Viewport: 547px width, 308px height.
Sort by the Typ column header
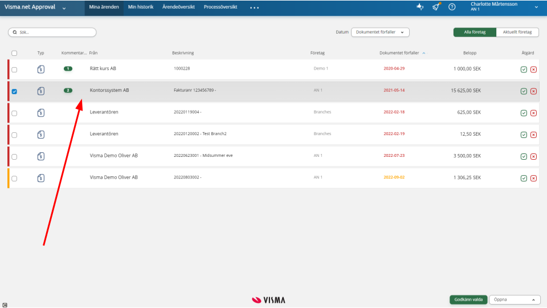point(41,53)
